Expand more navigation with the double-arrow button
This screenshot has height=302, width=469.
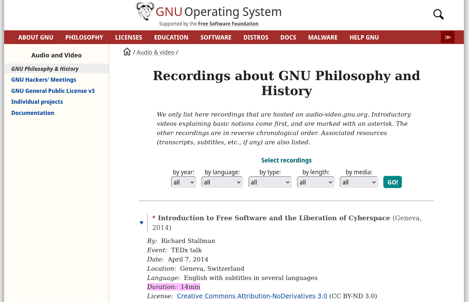(x=448, y=37)
